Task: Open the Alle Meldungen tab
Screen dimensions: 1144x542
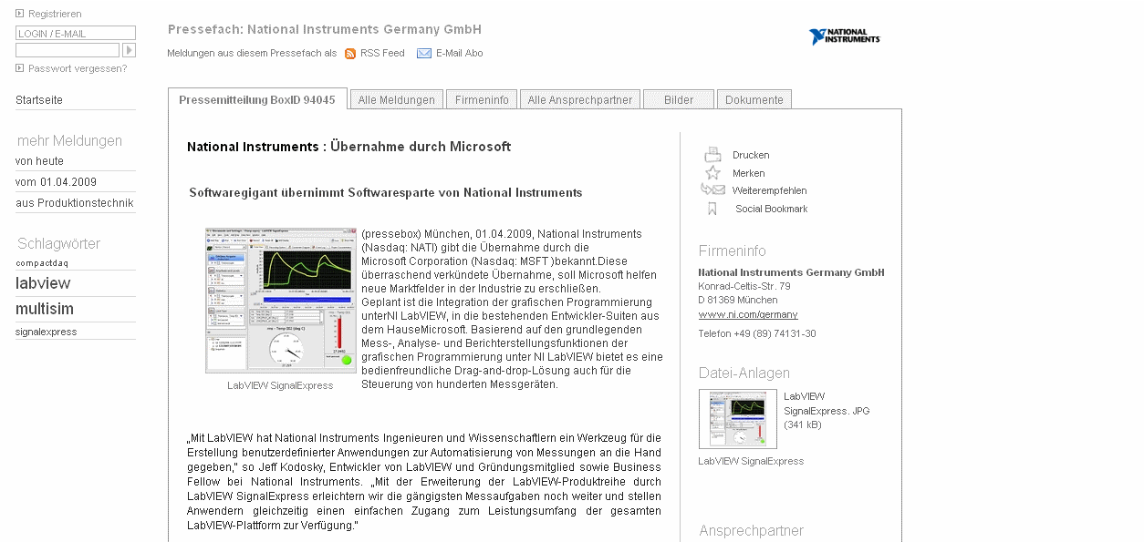Action: point(397,100)
